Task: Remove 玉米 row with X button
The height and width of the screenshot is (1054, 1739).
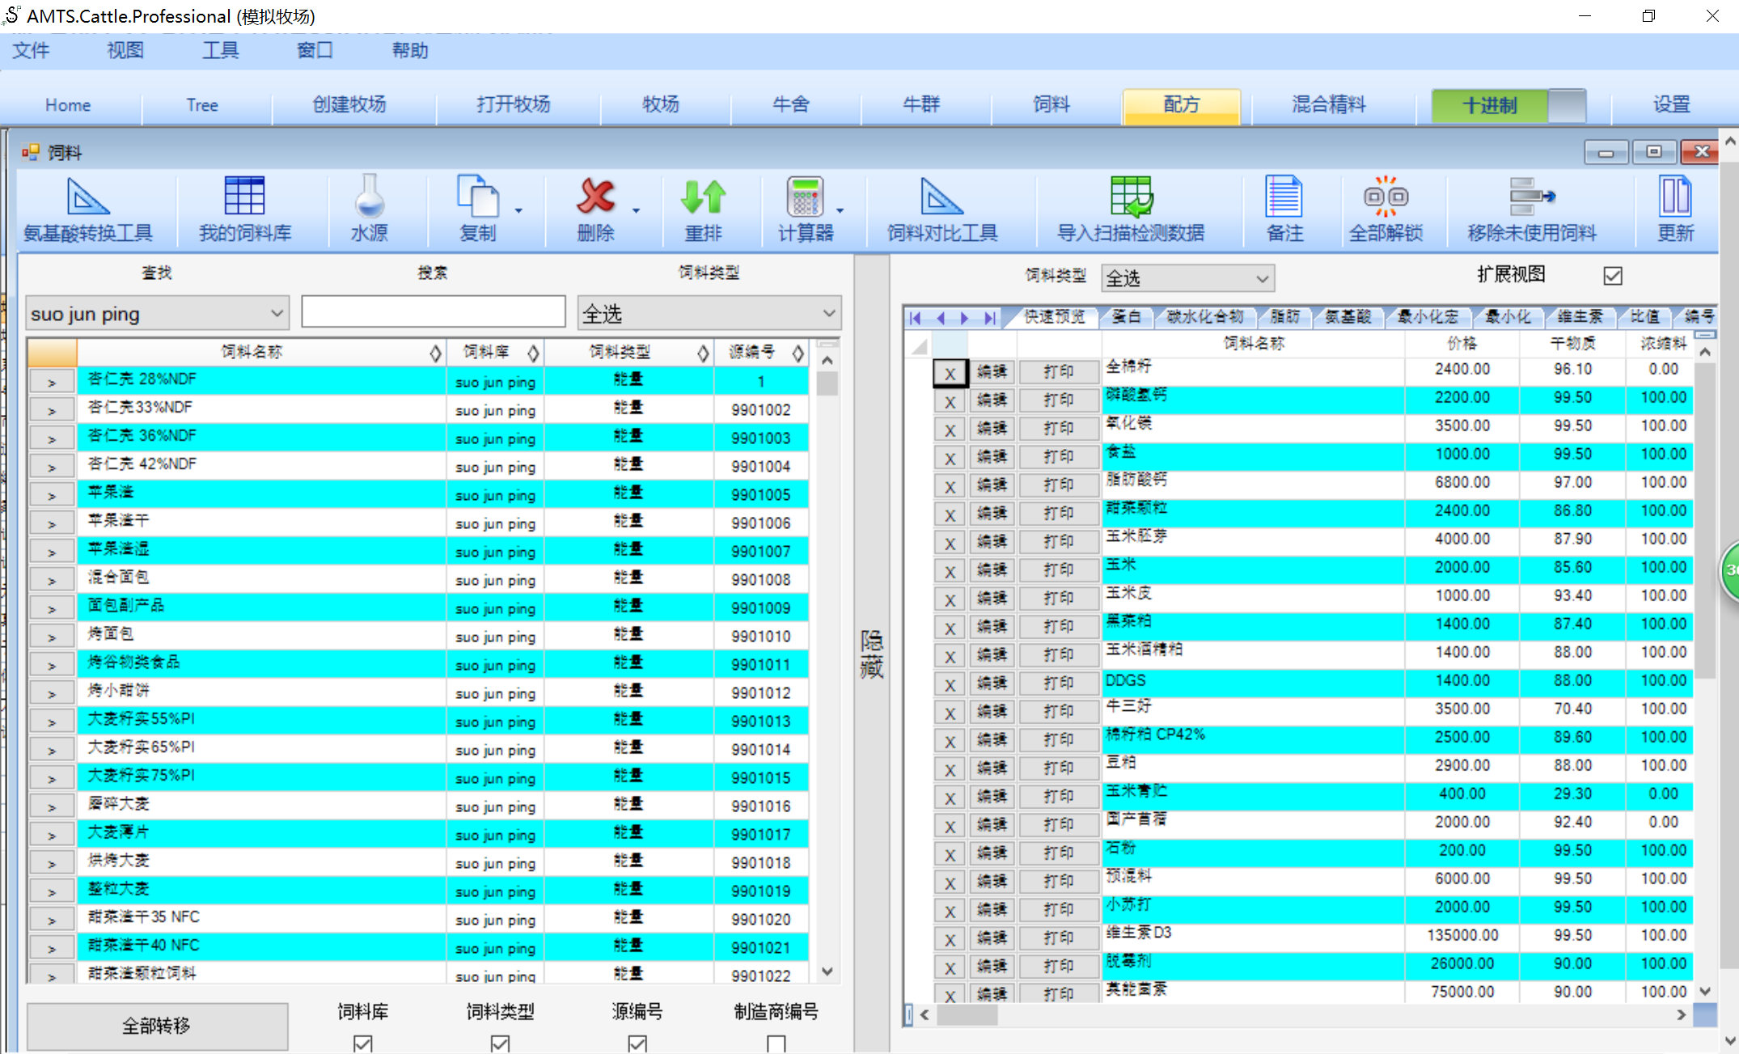Action: click(950, 571)
